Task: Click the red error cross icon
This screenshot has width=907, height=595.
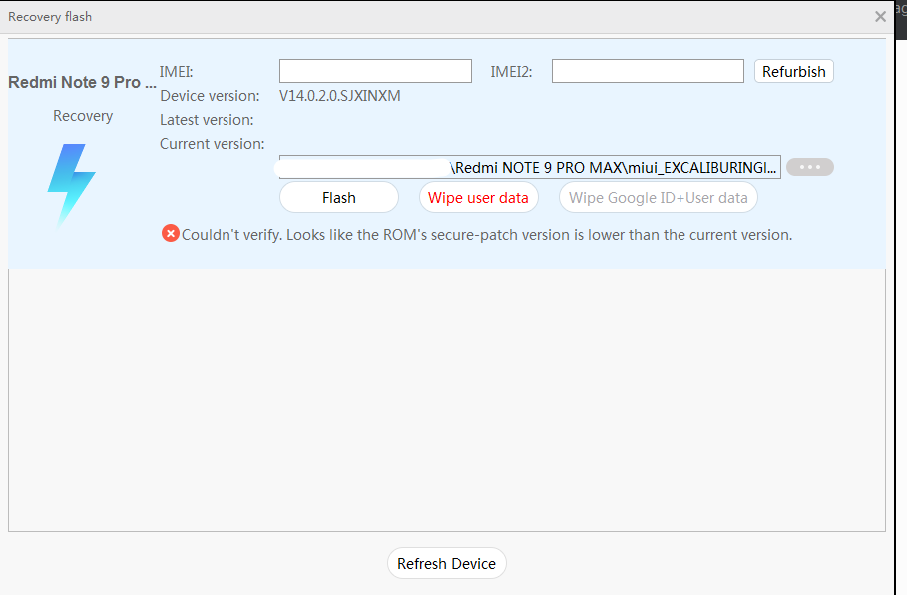Action: pyautogui.click(x=170, y=234)
